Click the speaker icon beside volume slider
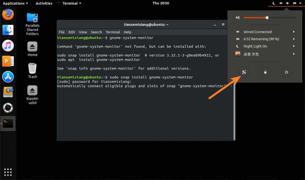The width and height of the screenshot is (305, 180). 238,18
